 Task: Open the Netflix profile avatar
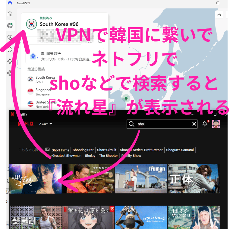point(216,124)
